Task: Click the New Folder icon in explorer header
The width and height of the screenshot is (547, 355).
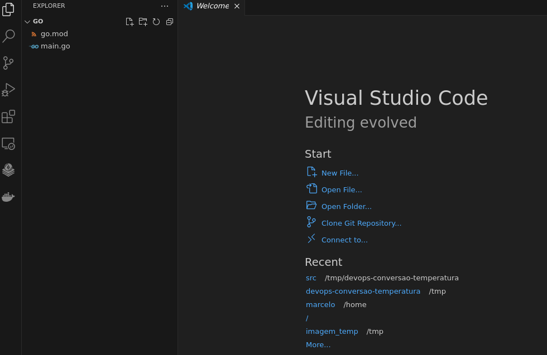Action: 143,22
